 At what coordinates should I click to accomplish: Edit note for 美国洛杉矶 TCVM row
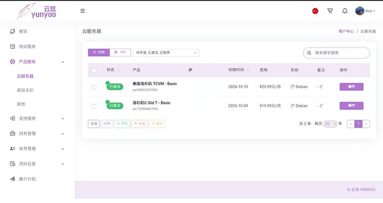tap(321, 86)
